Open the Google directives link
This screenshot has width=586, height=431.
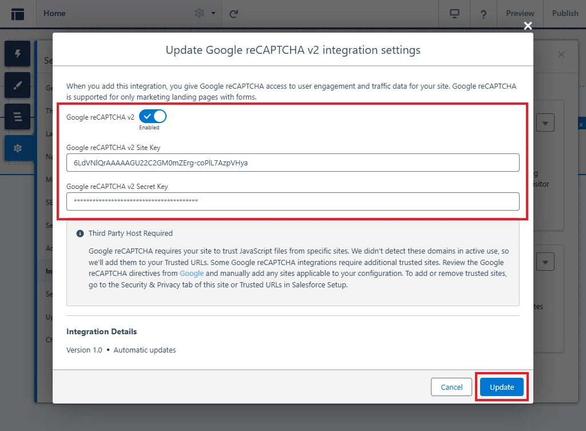click(x=192, y=273)
